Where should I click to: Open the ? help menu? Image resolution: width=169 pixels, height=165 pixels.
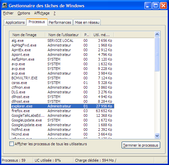point(54,13)
